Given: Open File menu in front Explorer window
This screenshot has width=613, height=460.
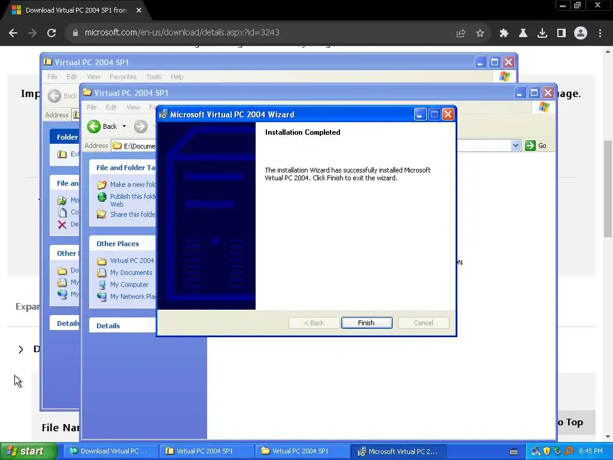Looking at the screenshot, I should 92,107.
